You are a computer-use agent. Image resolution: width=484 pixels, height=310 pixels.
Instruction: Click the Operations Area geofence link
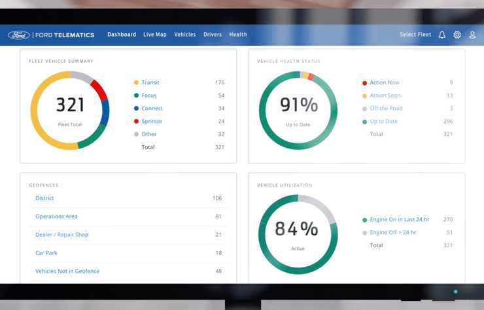tap(56, 216)
